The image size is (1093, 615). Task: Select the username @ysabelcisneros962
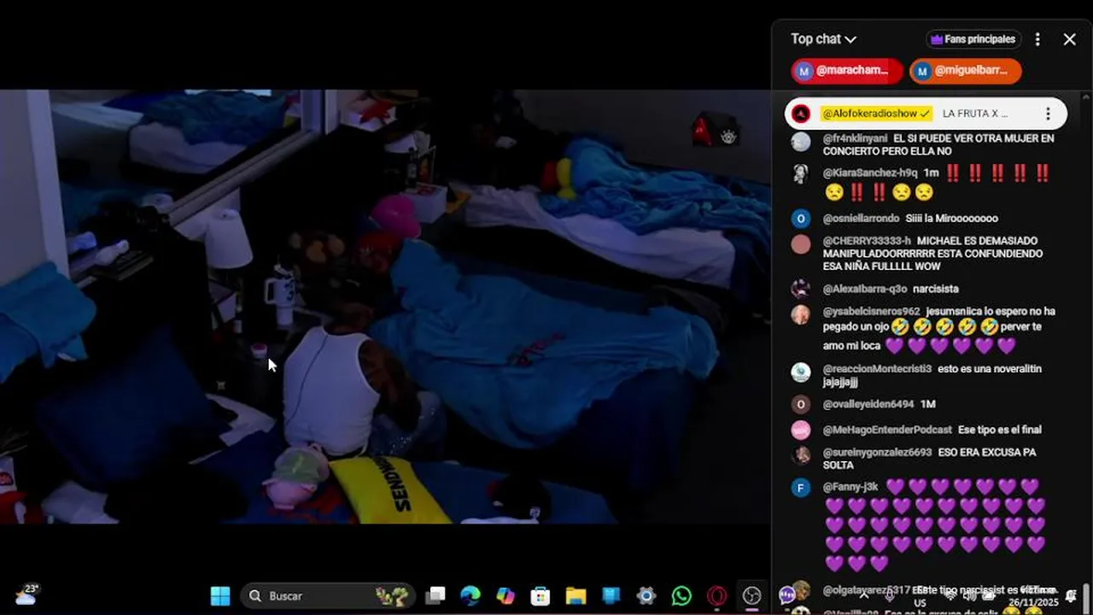click(871, 312)
